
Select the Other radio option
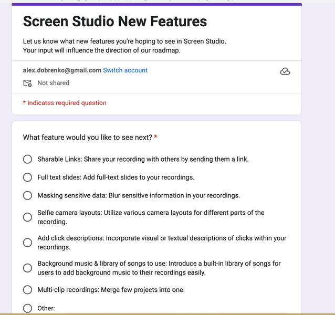(x=27, y=308)
